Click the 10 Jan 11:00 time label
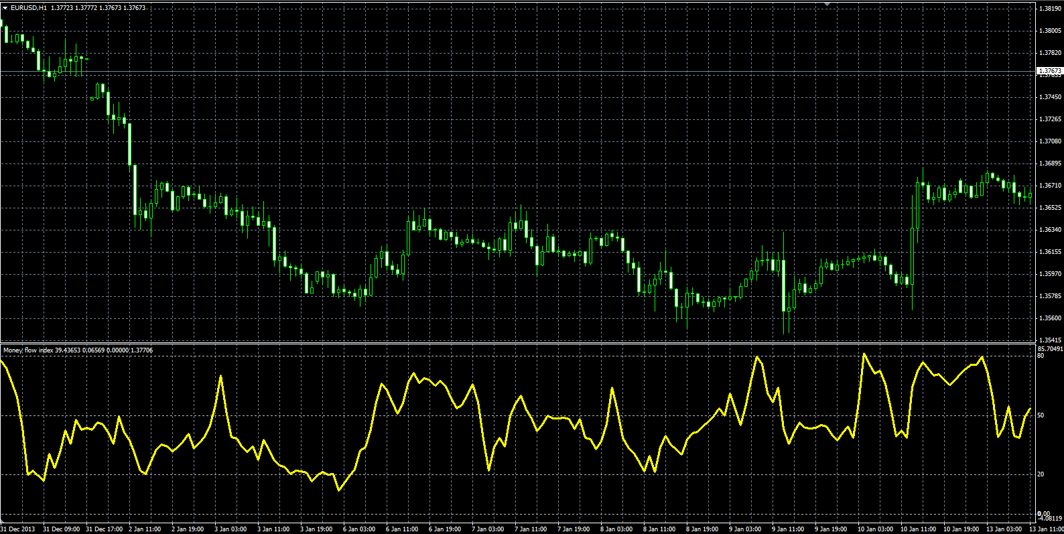The image size is (1064, 534). pos(918,529)
